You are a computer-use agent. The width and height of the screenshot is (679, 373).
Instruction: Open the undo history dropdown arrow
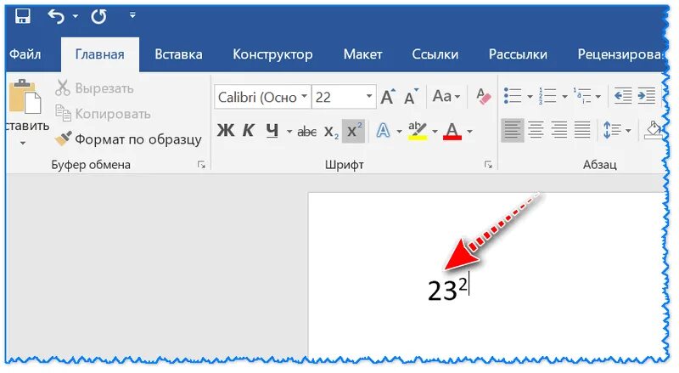(76, 16)
